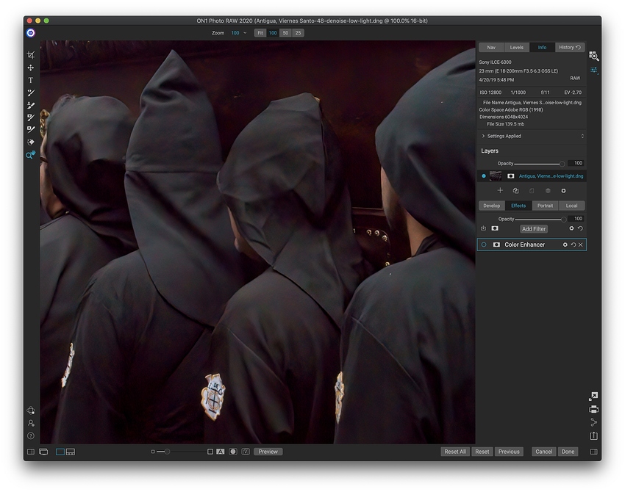The image size is (625, 492).
Task: Toggle visibility of the Antigua layer
Action: click(x=484, y=176)
